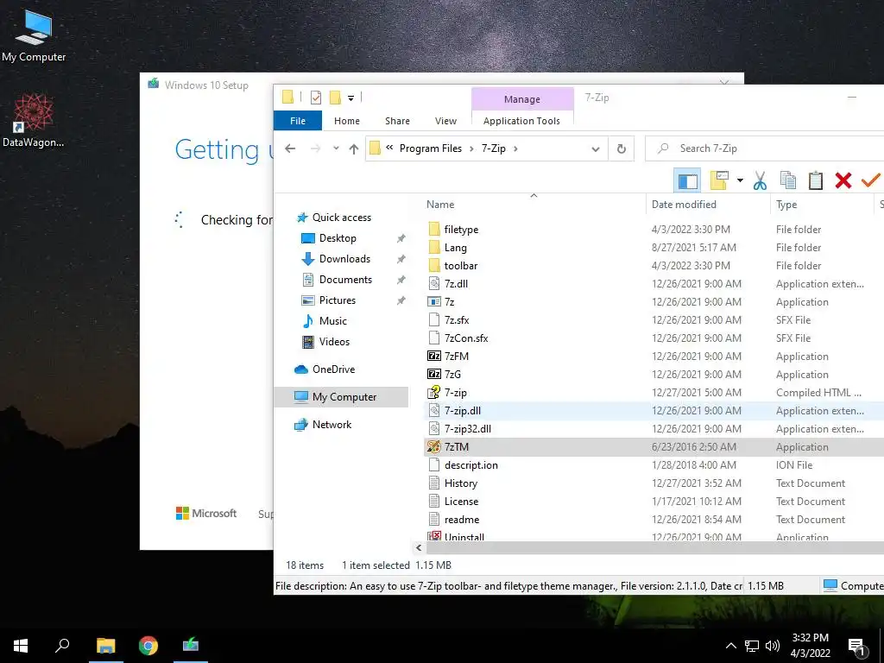Open the File ribbon tab

point(298,121)
